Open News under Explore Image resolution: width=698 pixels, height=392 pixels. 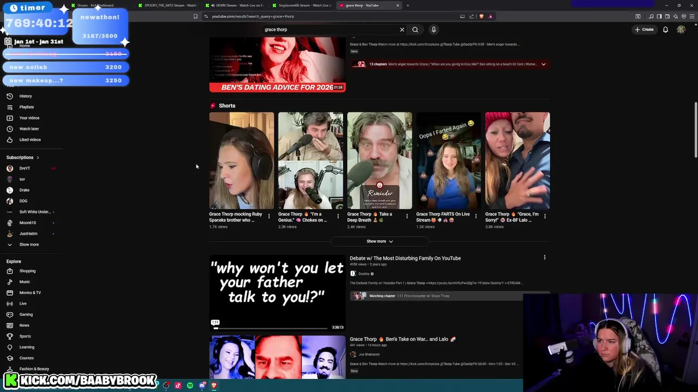(24, 326)
